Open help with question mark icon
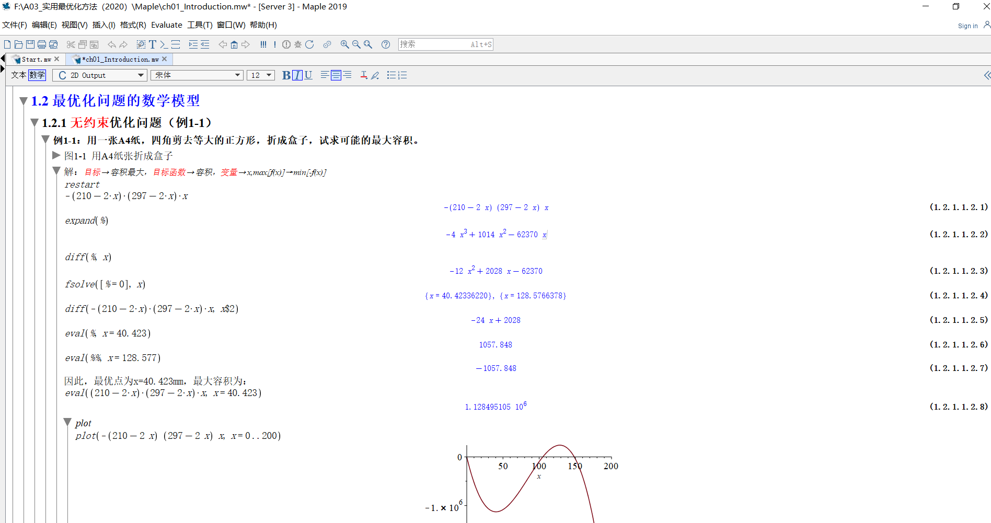 click(x=386, y=44)
